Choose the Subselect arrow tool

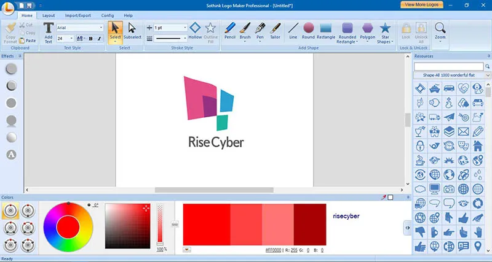(132, 31)
